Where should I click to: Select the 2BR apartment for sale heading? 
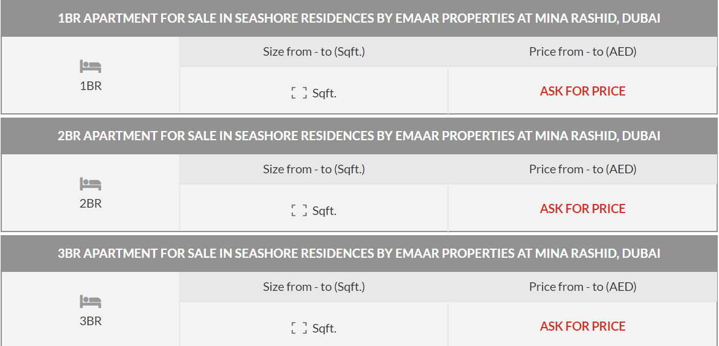359,136
